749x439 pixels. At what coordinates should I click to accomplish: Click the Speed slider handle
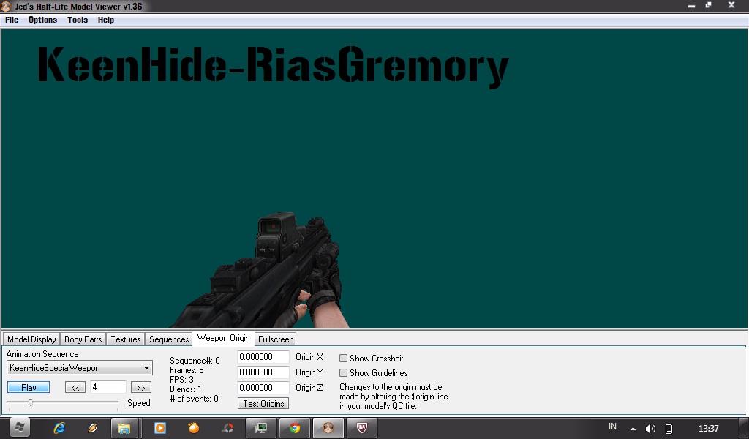[x=31, y=402]
